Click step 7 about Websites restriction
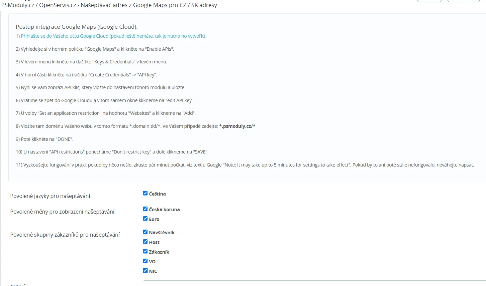The image size is (486, 286). point(105,113)
